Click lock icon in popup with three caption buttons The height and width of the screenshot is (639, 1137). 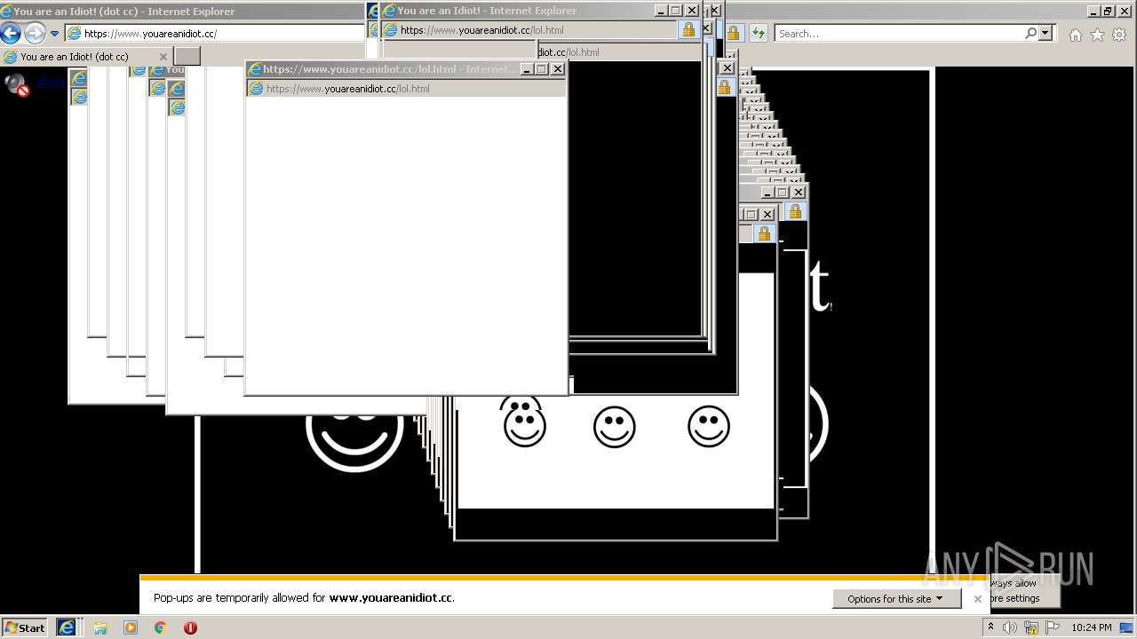point(795,211)
